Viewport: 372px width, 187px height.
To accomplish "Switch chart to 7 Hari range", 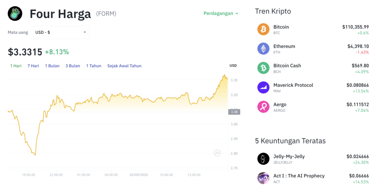I will click(x=33, y=66).
